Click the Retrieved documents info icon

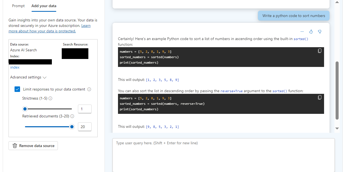72,116
